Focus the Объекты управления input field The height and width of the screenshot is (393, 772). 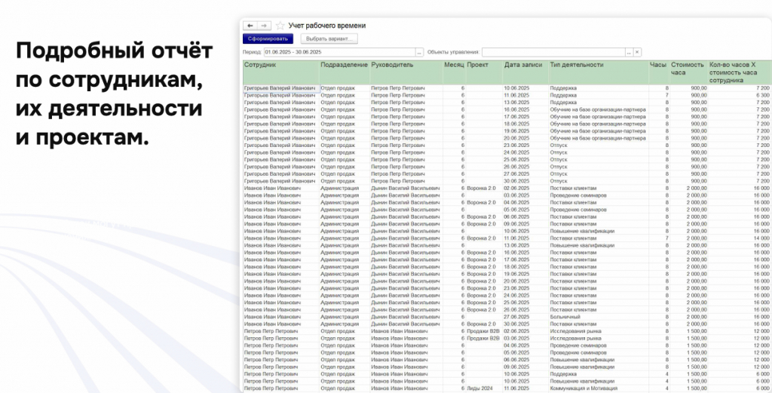(x=553, y=52)
